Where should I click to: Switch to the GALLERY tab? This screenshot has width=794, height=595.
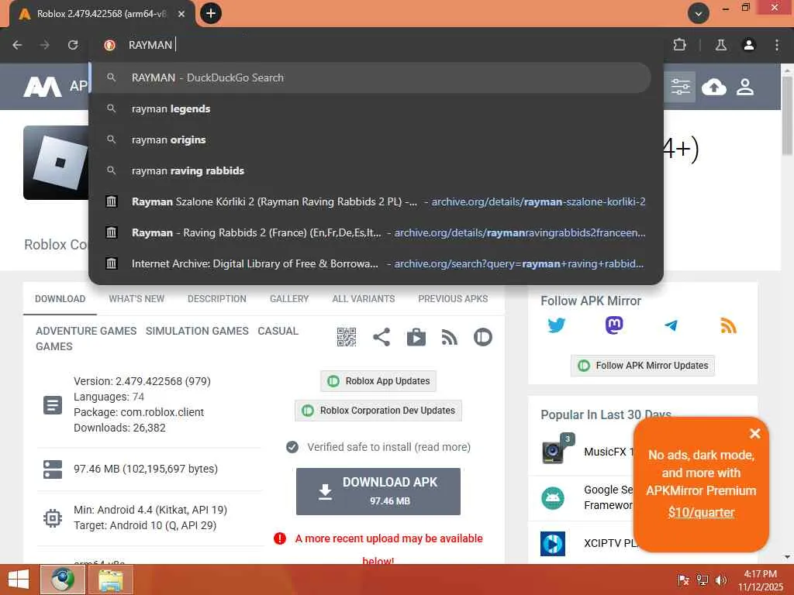[289, 299]
